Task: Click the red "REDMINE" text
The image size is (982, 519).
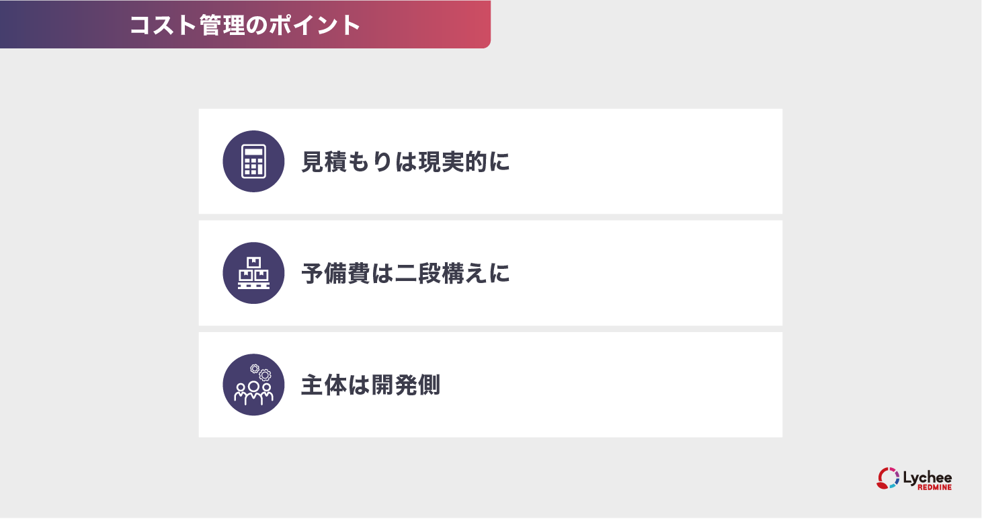Action: pyautogui.click(x=934, y=487)
